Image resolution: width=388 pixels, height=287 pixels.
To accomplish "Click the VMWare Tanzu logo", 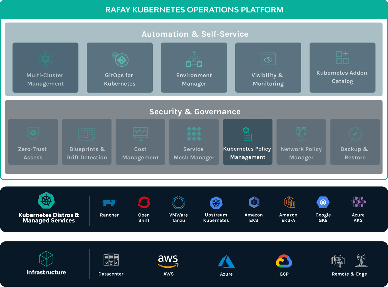I will [x=179, y=203].
